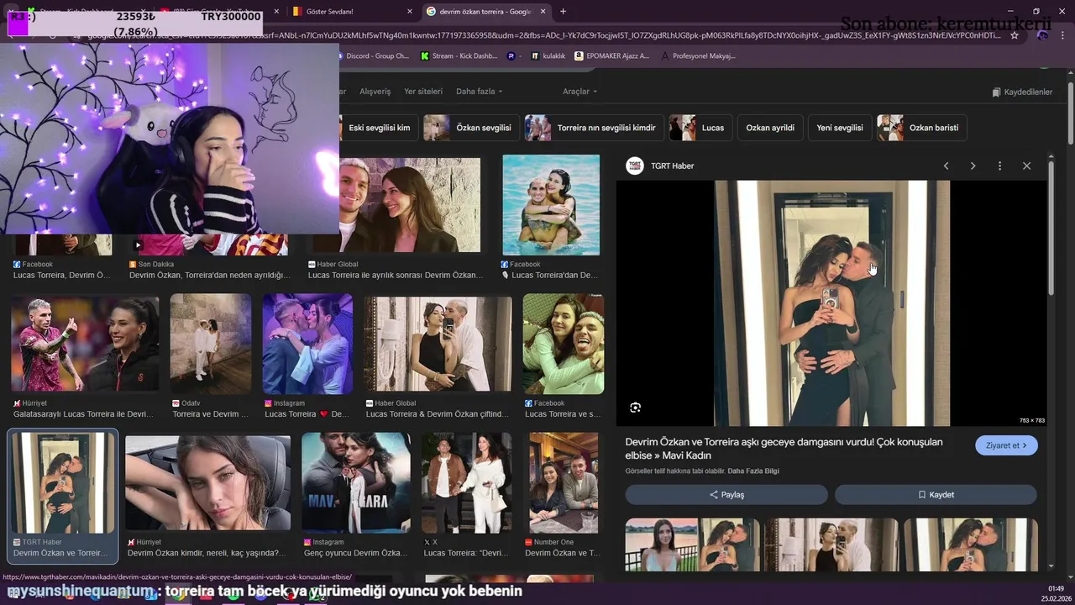Select the devrim özkan torreira Google tab
Viewport: 1075px width, 605px height.
[485, 11]
